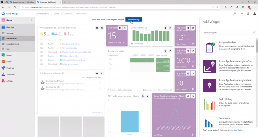Viewport: 258px width, 137px height.
Task: Open the Extension Gallery link
Action: tap(236, 130)
